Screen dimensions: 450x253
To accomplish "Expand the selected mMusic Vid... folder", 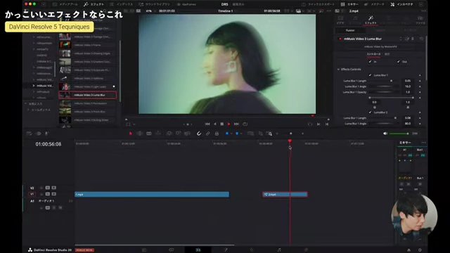I will [34, 86].
